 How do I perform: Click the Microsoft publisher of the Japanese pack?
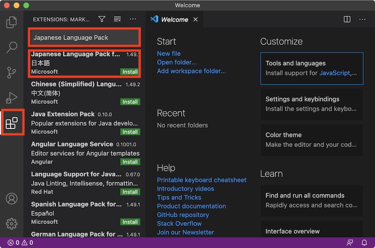45,72
